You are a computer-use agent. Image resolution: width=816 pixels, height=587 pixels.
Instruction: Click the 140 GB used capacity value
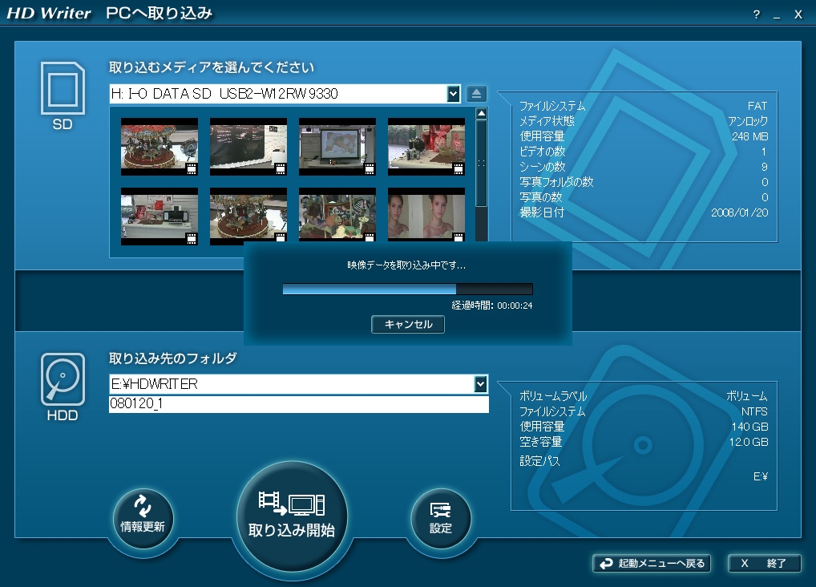coord(750,427)
